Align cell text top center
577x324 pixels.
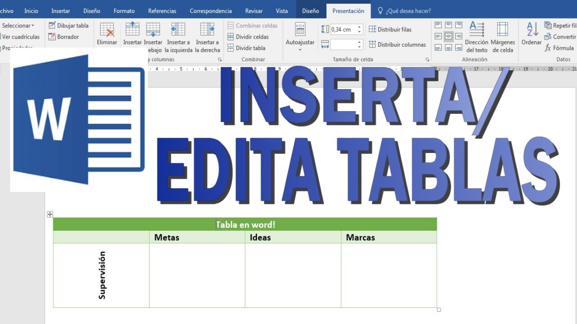coord(449,25)
